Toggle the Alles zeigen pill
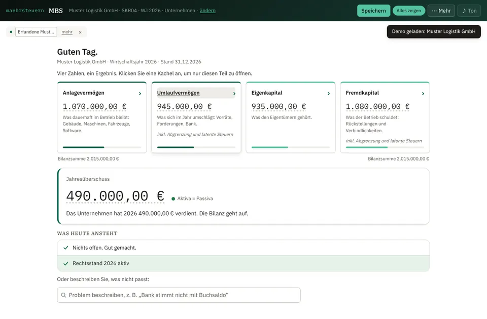Screen dimensions: 487x319 click(409, 11)
